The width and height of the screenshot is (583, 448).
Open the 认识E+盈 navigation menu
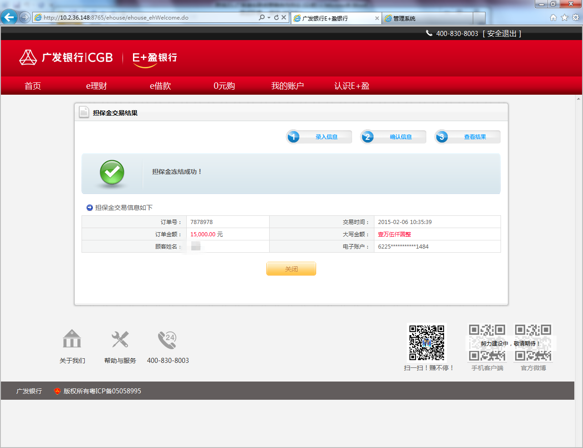352,86
